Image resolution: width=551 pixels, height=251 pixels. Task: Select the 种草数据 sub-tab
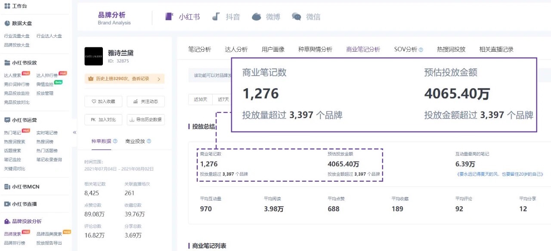(101, 141)
